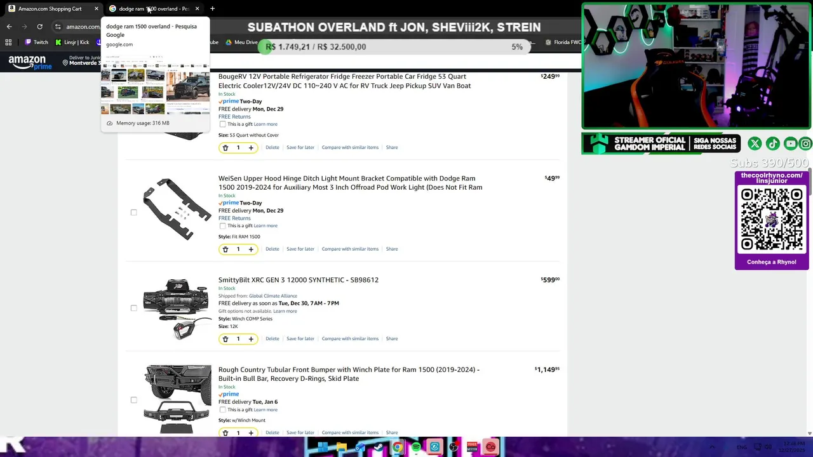Image resolution: width=813 pixels, height=457 pixels.
Task: Switch to the dodge ram 1500 overland tab
Action: coord(154,9)
